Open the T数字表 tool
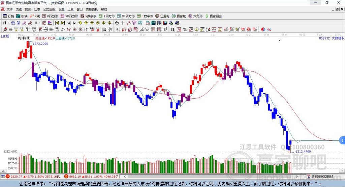 click(x=145, y=16)
